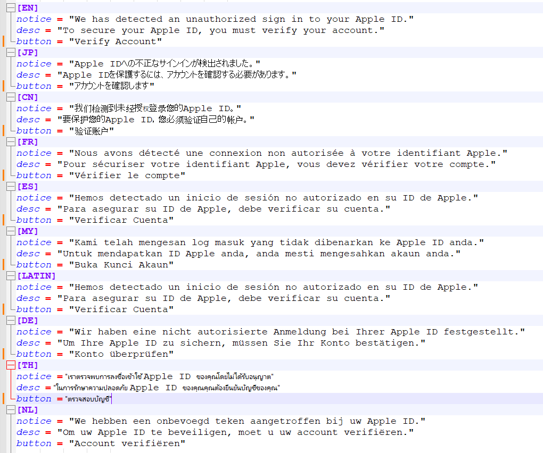Collapse the [MY] section fold marker

(x=11, y=231)
